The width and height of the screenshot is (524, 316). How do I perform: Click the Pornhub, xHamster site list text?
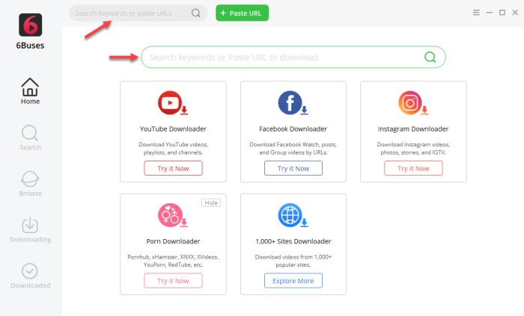pyautogui.click(x=173, y=261)
